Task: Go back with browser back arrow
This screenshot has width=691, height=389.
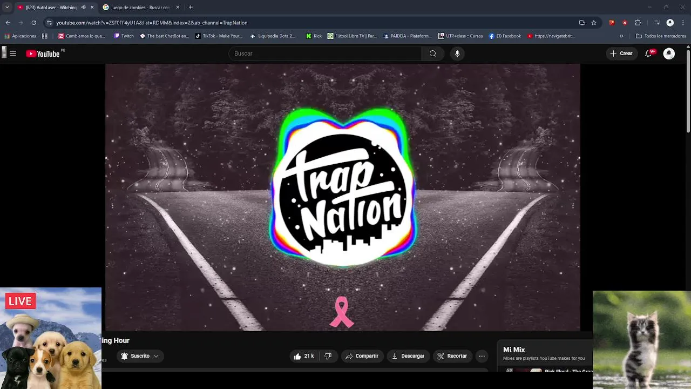Action: [x=8, y=23]
